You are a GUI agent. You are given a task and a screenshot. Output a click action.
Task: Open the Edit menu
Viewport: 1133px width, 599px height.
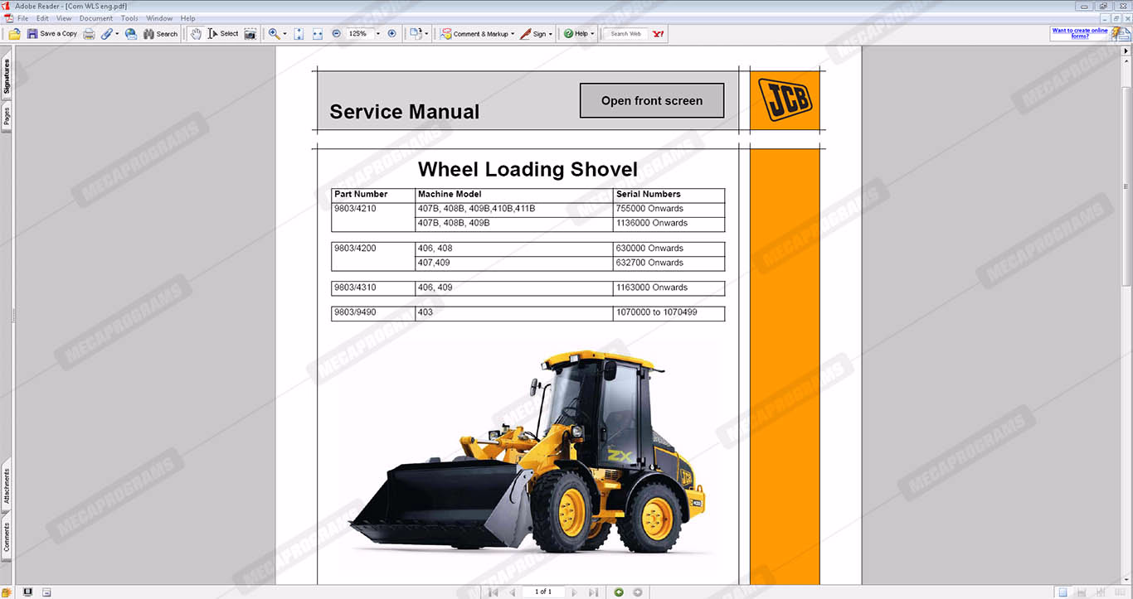click(42, 18)
